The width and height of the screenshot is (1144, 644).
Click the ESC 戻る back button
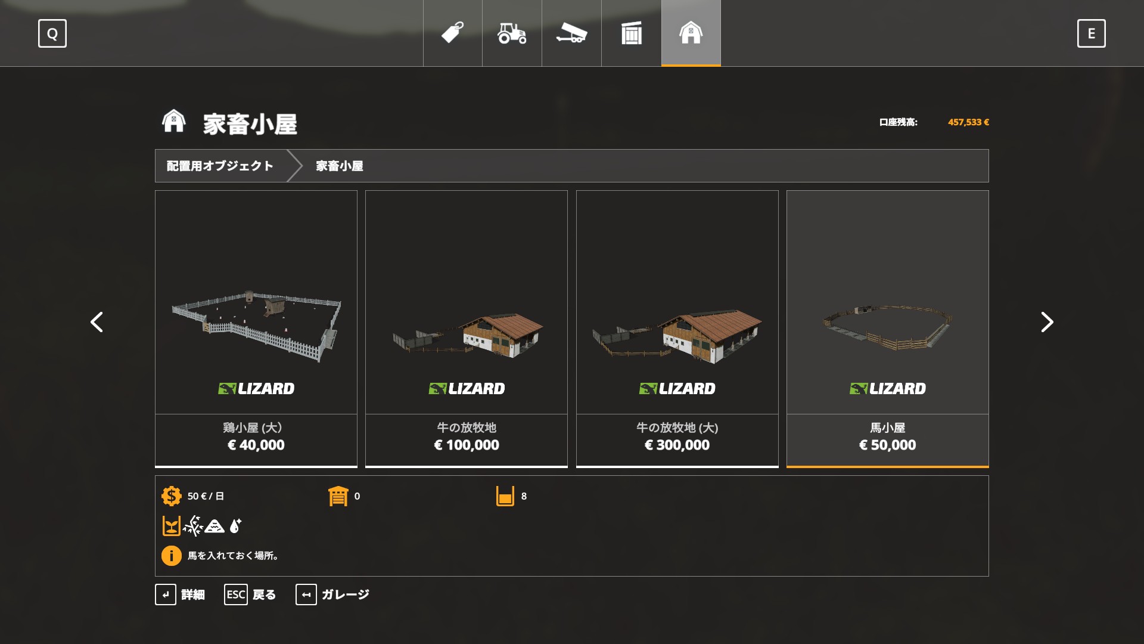[x=250, y=595]
